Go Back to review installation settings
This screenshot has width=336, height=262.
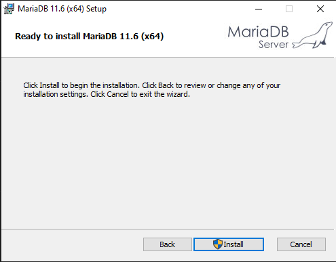click(168, 244)
